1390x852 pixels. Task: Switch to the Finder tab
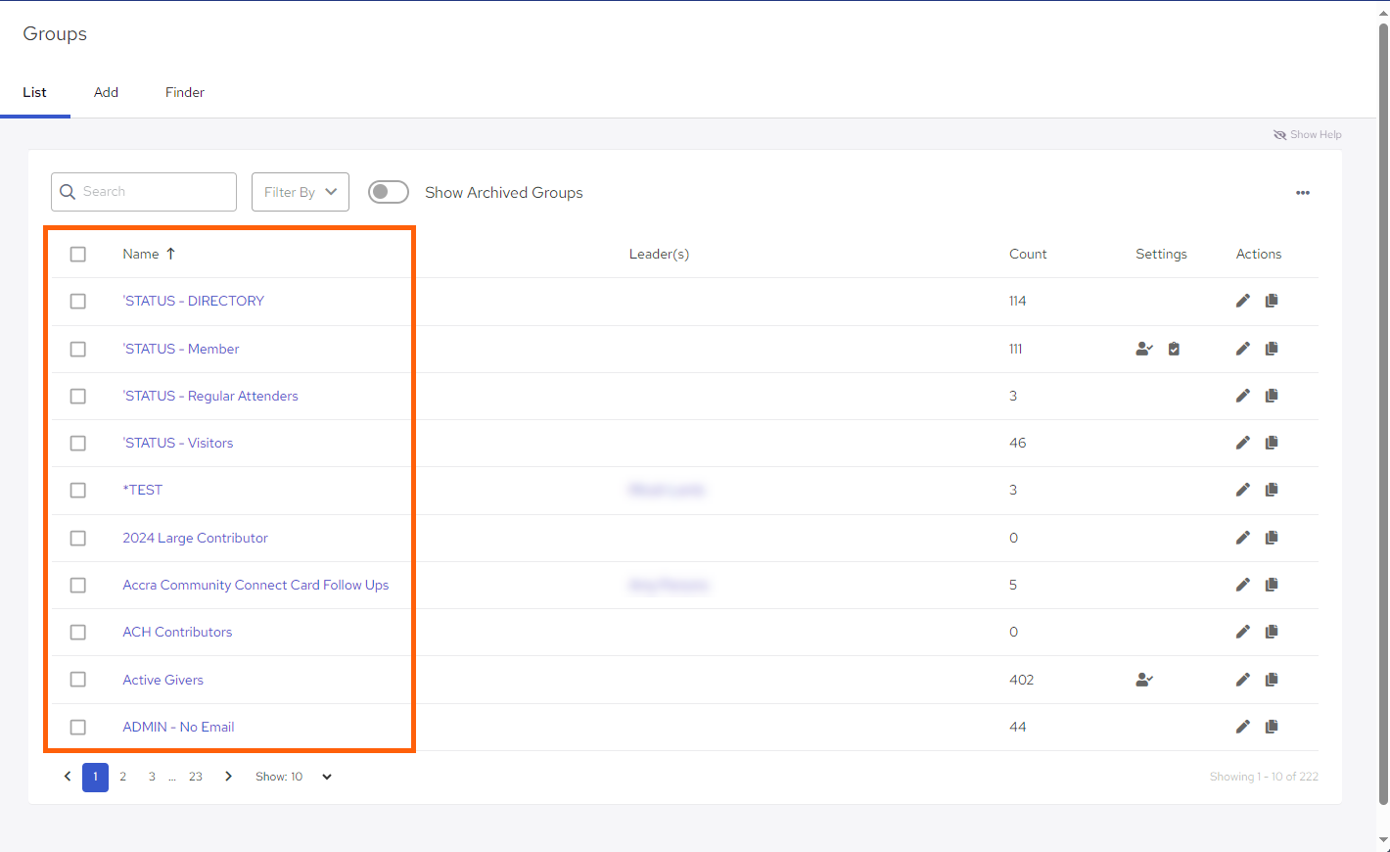pos(184,92)
